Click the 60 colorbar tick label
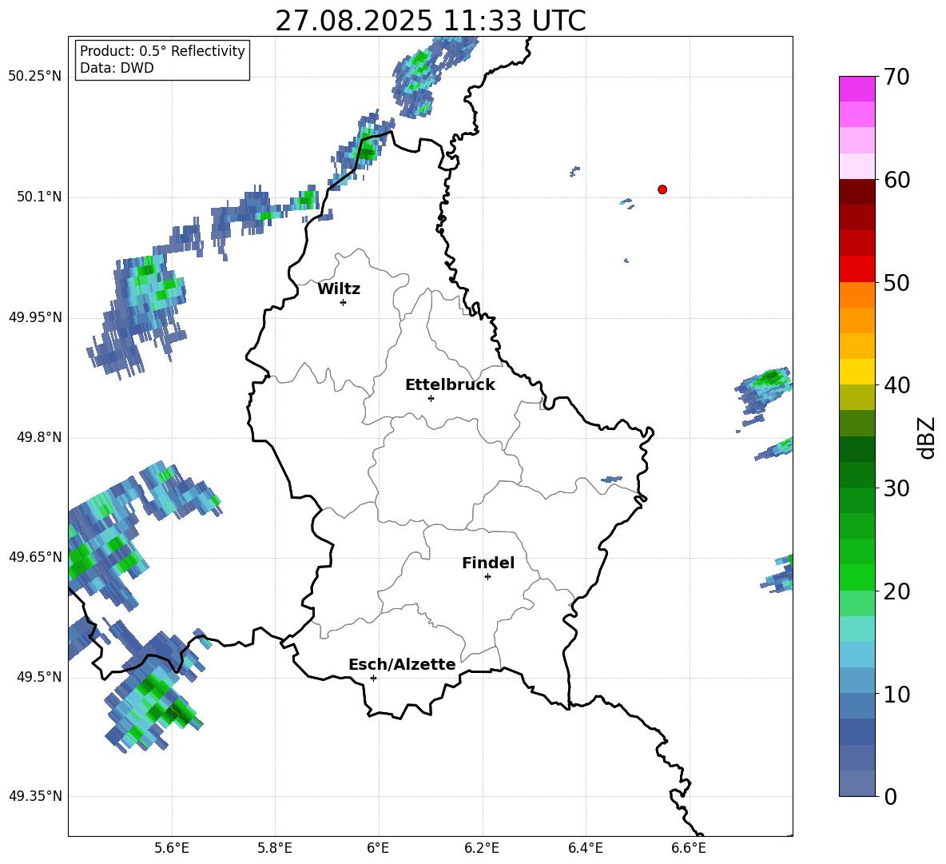Viewport: 946px width, 864px height. pyautogui.click(x=896, y=180)
